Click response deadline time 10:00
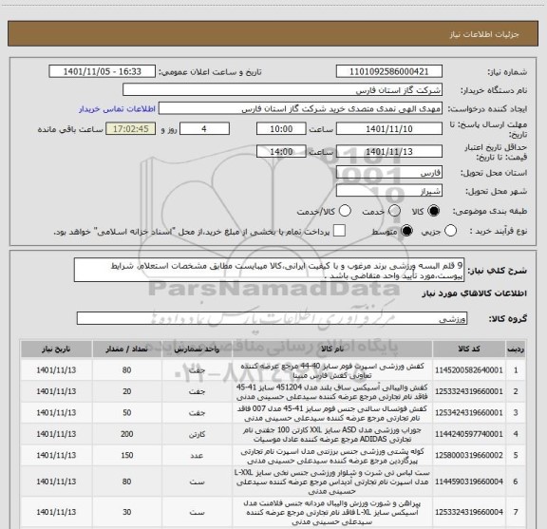 [x=281, y=129]
